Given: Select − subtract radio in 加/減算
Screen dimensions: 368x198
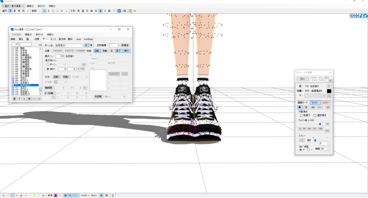Looking at the screenshot, I should click(309, 150).
